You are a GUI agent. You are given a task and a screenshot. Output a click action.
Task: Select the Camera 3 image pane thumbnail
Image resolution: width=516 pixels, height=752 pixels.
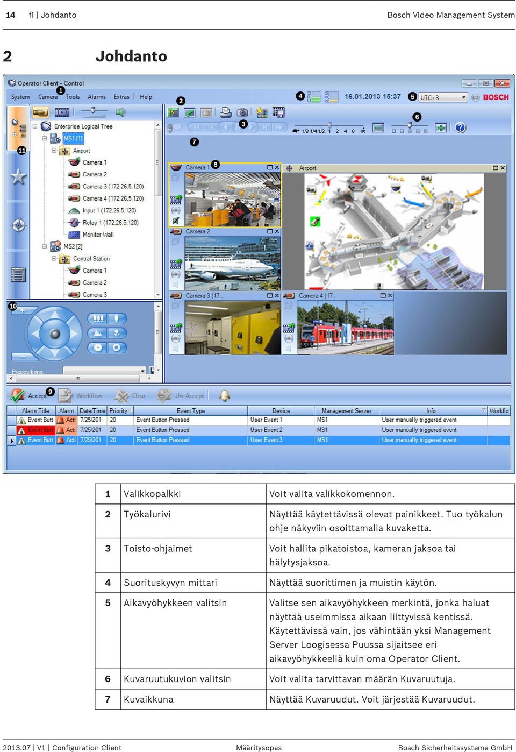pyautogui.click(x=233, y=327)
